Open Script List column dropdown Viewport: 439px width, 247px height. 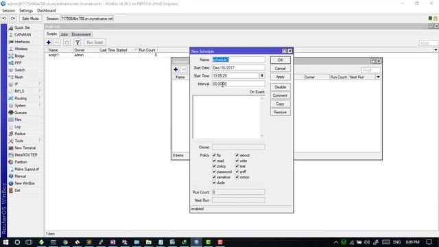click(436, 50)
